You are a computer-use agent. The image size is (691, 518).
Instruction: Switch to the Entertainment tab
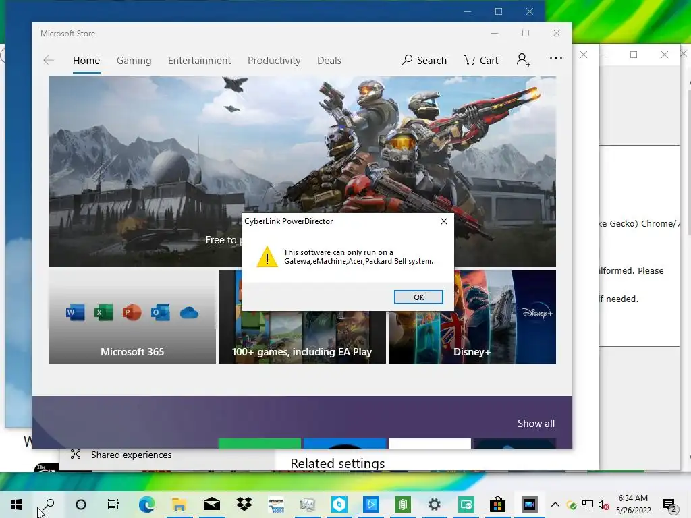tap(199, 60)
